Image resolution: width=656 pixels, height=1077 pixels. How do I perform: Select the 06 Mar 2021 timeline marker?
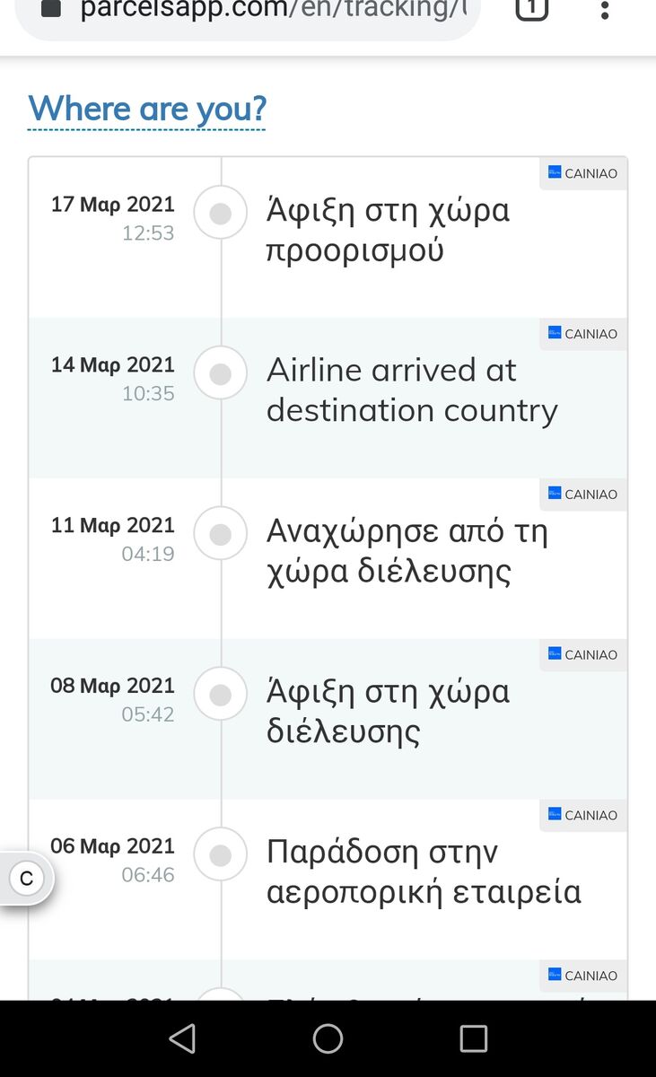221,855
